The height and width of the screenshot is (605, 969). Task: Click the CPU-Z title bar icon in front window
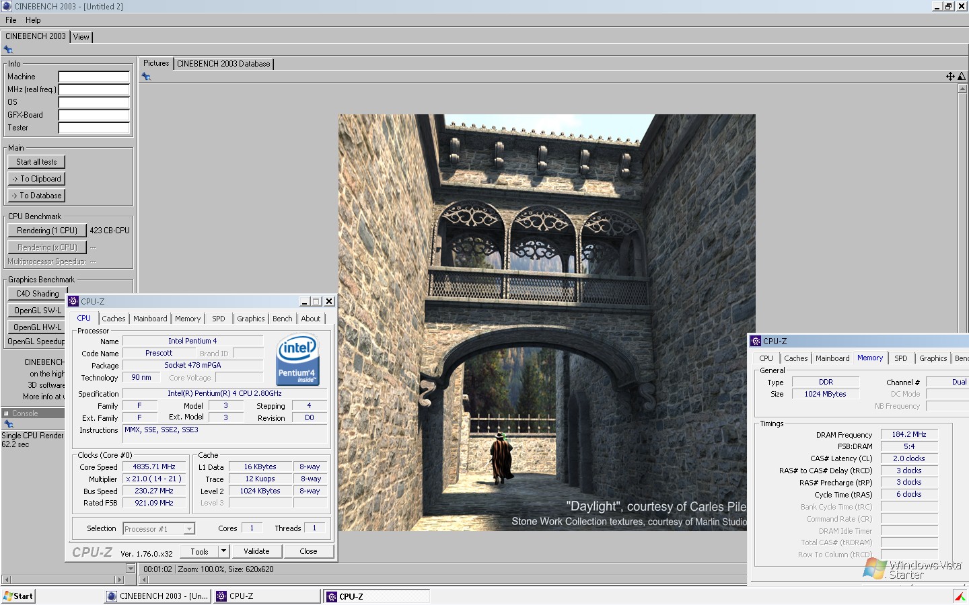coord(74,301)
